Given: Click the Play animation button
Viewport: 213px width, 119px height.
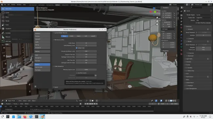Looking at the screenshot, I should (92, 104).
